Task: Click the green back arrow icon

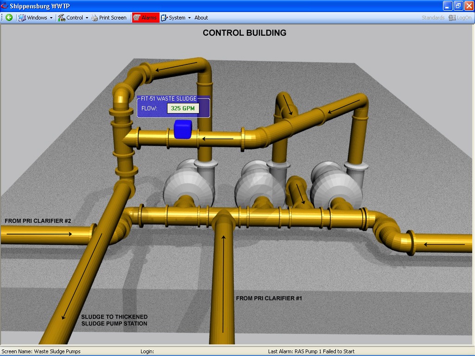Action: (9, 18)
